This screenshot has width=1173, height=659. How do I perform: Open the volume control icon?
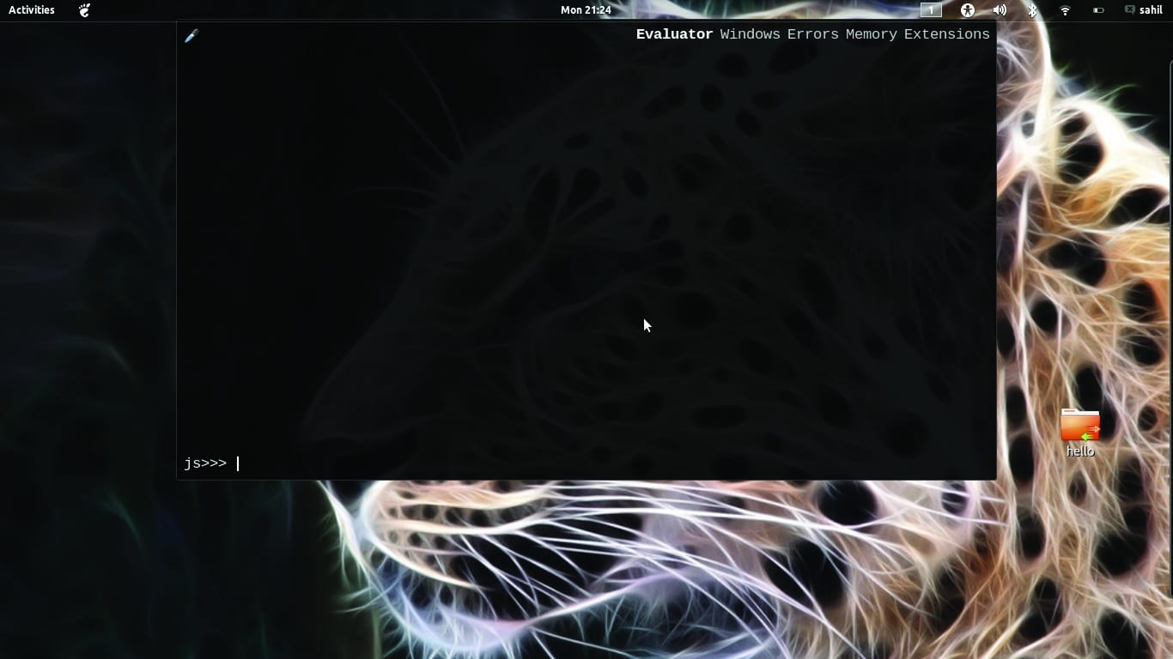[x=1000, y=10]
